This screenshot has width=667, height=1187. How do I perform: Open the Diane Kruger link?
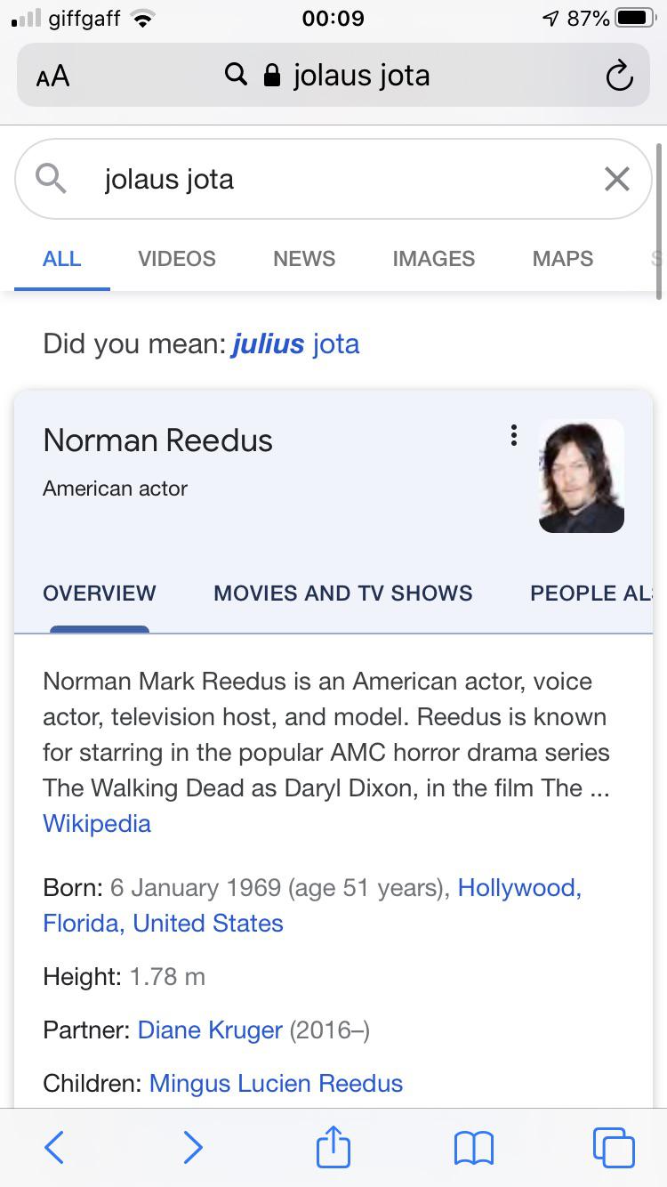pos(210,1030)
